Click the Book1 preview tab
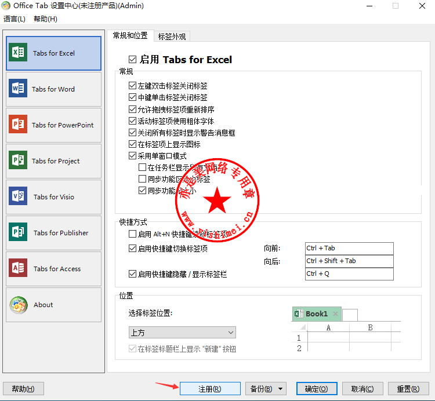Viewport: 435px width, 401px height. (x=317, y=313)
